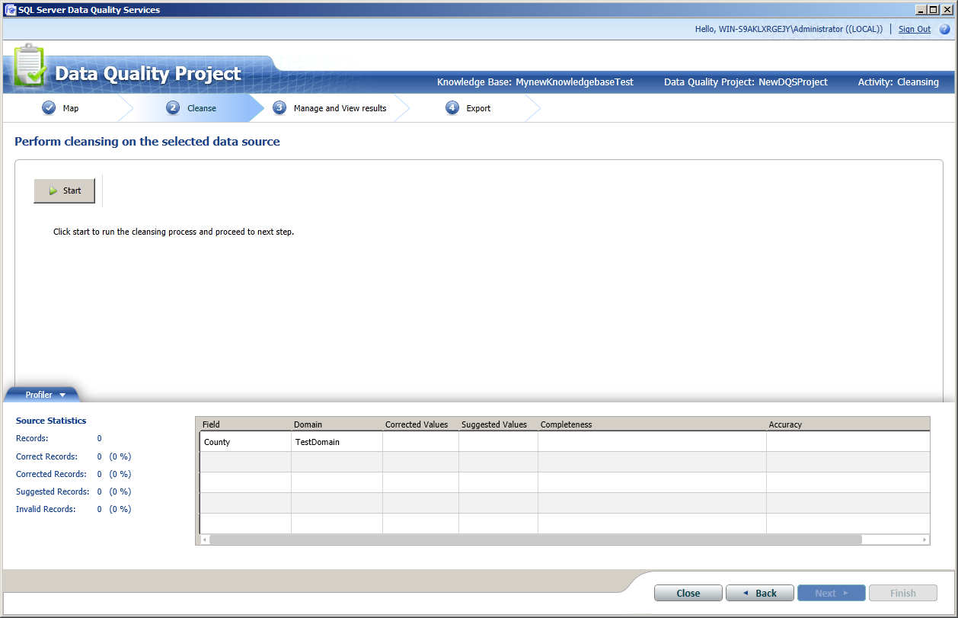Click the circled 3 Manage and View icon

(281, 107)
